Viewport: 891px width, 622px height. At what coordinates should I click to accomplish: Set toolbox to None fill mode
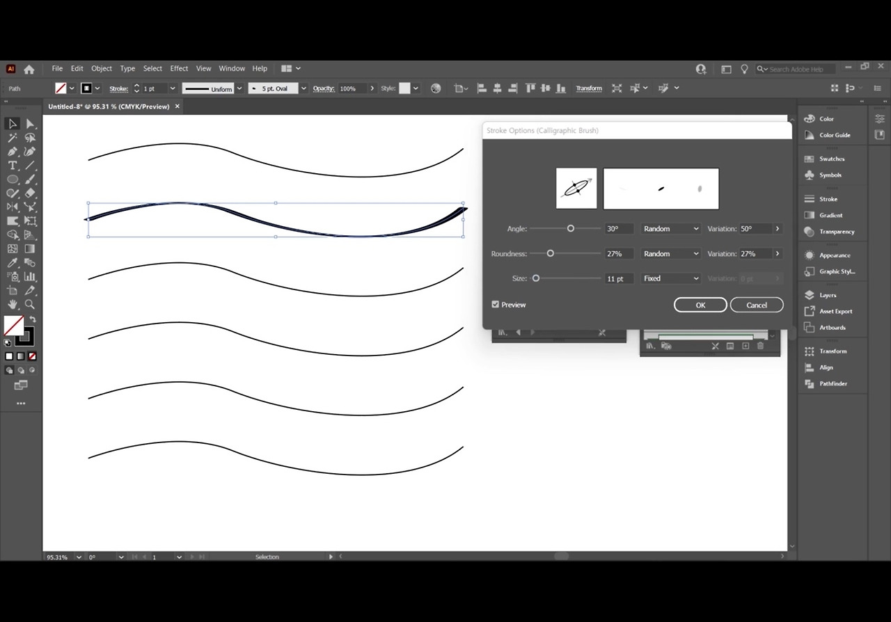pyautogui.click(x=32, y=356)
